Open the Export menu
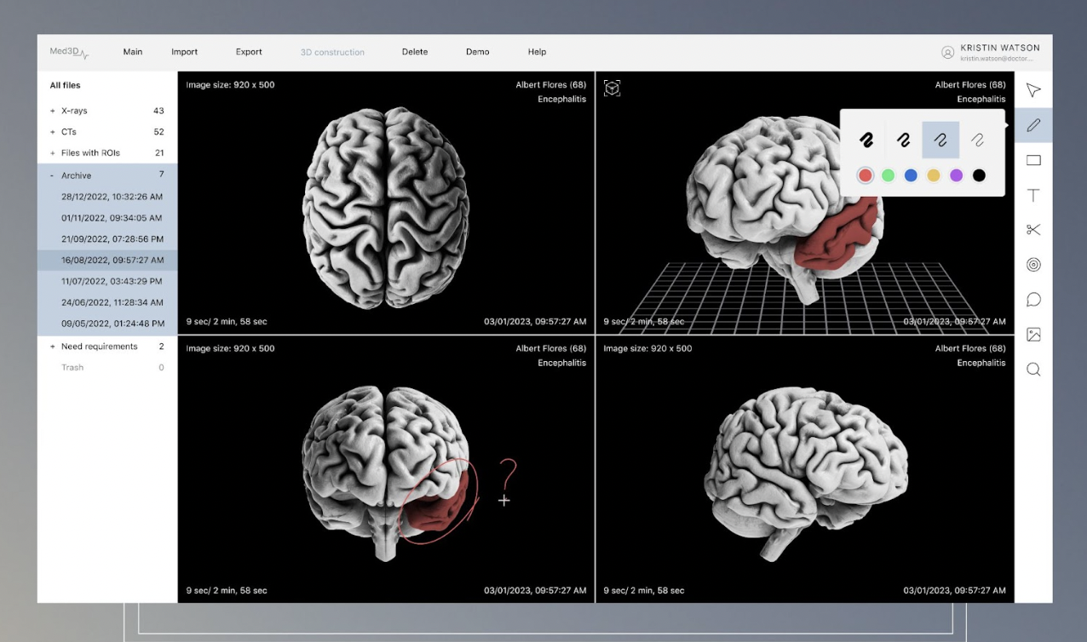Screen dimensions: 1087x642 tap(249, 52)
